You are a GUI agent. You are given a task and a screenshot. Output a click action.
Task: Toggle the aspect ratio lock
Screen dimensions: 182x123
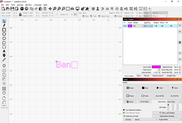pyautogui.click(x=20, y=15)
